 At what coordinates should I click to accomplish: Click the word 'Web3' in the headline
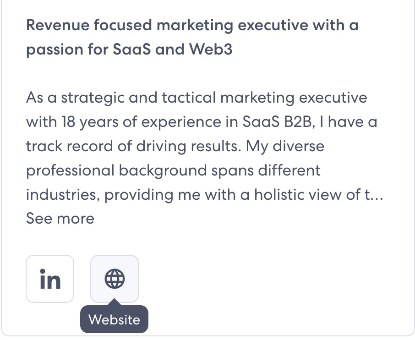click(211, 49)
